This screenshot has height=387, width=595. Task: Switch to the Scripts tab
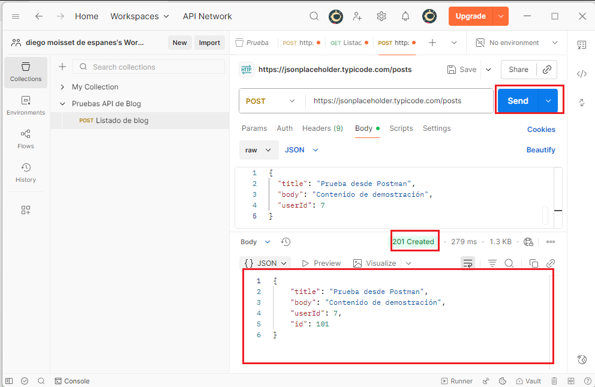(x=401, y=128)
